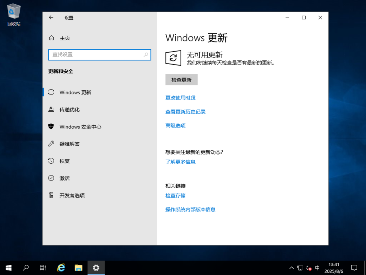Open the 检查存储 link
The image size is (366, 275).
(175, 196)
